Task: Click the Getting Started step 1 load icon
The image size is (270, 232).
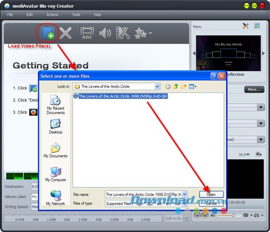Action: click(x=33, y=88)
